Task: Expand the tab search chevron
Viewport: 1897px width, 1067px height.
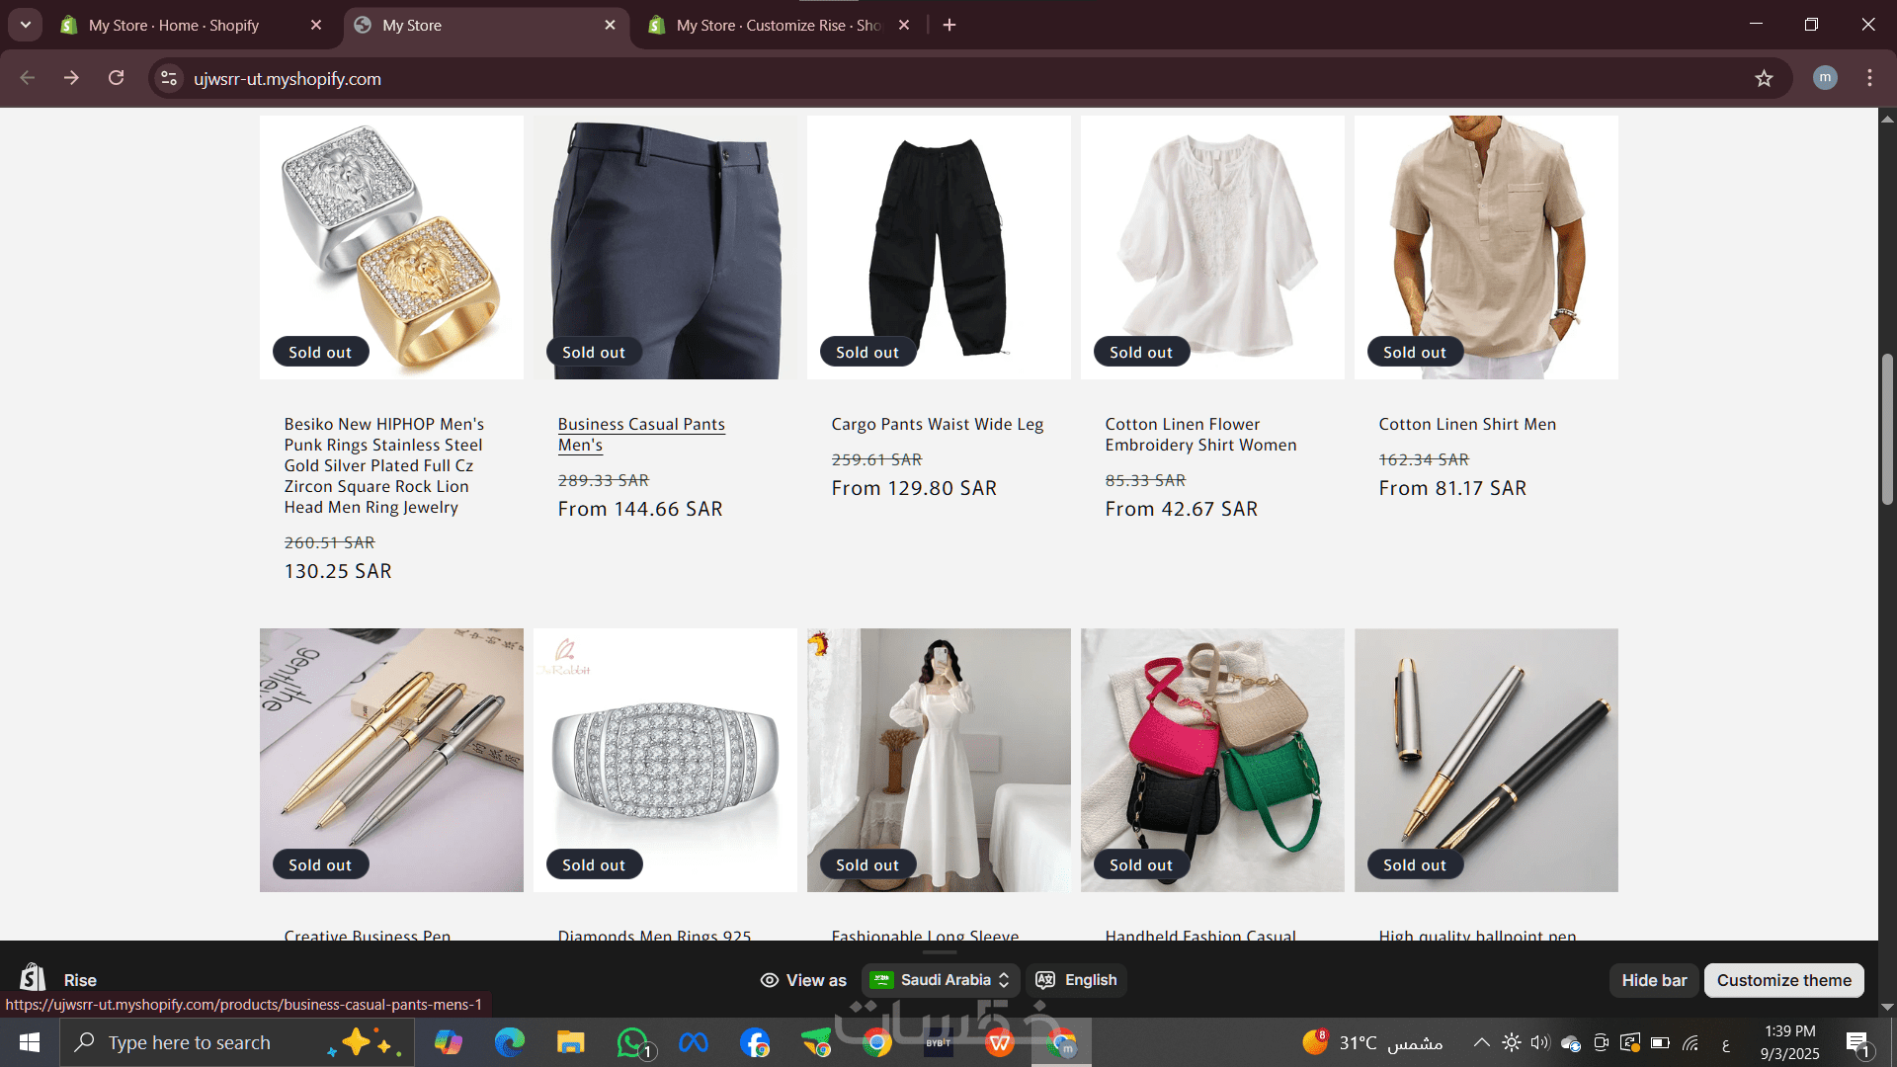Action: pos(25,25)
